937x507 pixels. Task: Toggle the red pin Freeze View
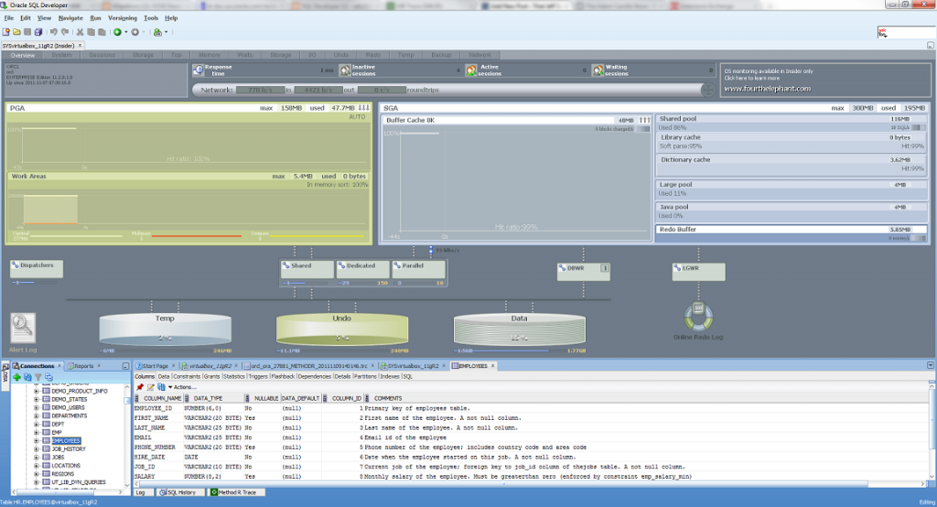click(x=140, y=387)
